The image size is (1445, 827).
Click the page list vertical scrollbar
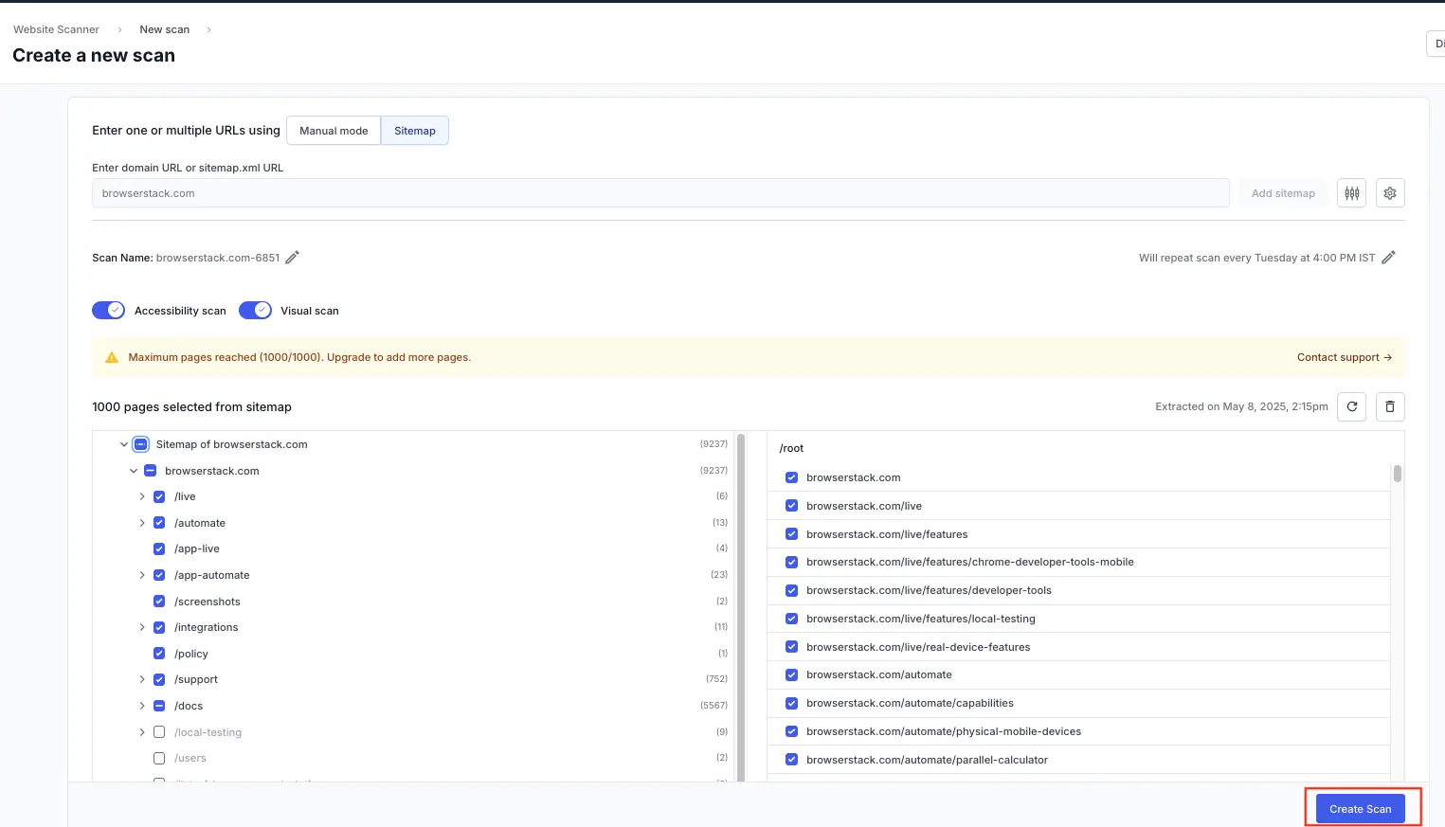click(1397, 474)
